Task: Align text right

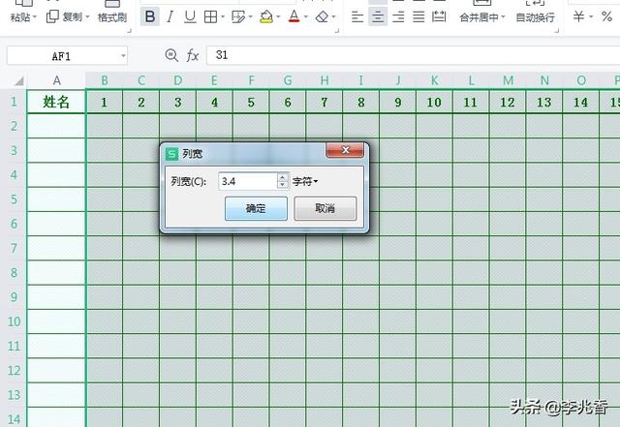Action: point(398,17)
